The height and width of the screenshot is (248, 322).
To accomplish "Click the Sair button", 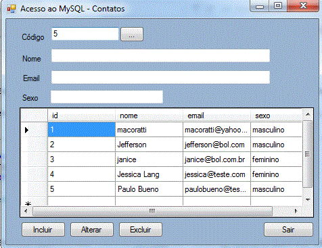I will tap(288, 230).
